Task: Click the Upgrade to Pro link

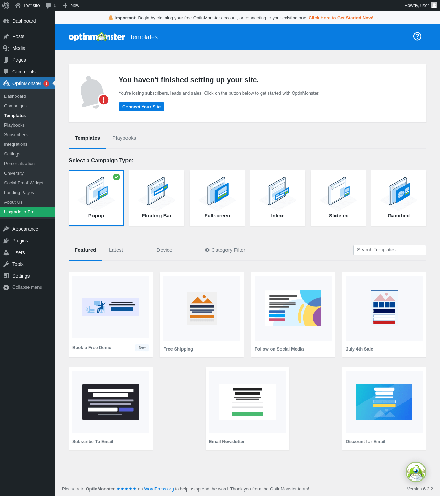Action: [x=27, y=212]
